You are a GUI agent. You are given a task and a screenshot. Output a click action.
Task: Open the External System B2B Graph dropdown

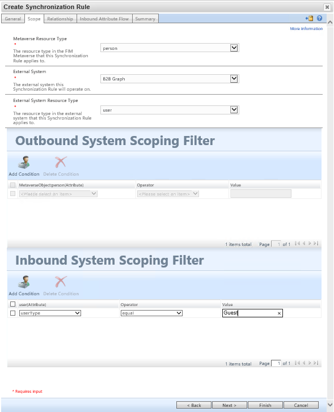coord(170,79)
